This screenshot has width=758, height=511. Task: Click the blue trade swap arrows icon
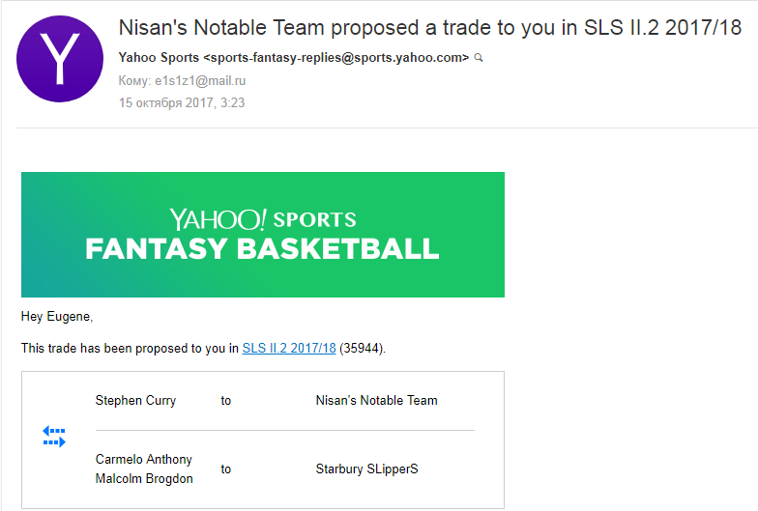54,437
